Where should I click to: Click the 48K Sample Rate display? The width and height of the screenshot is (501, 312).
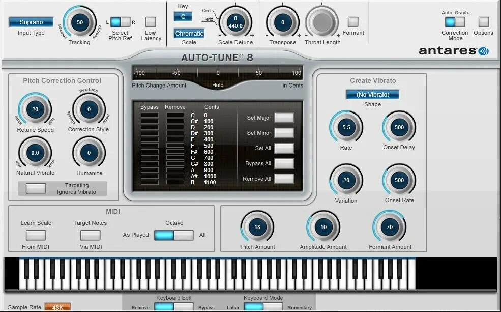pyautogui.click(x=57, y=307)
